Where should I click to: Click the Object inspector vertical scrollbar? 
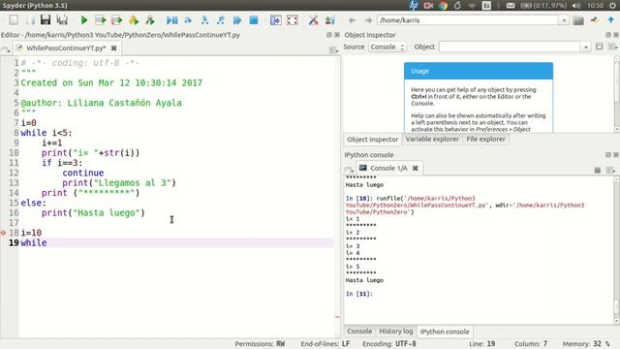coord(617,94)
